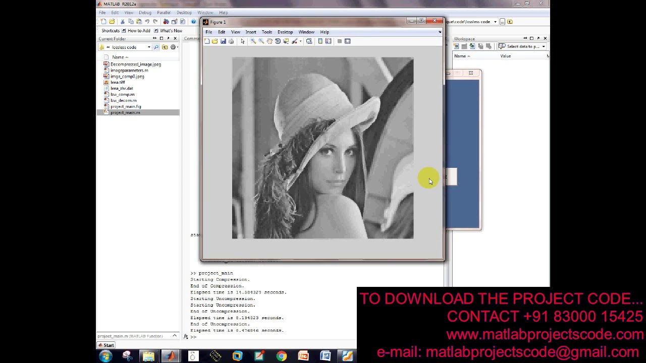Click the Hide Plot Tools icon
Screen dimensions: 646x363
[340, 41]
